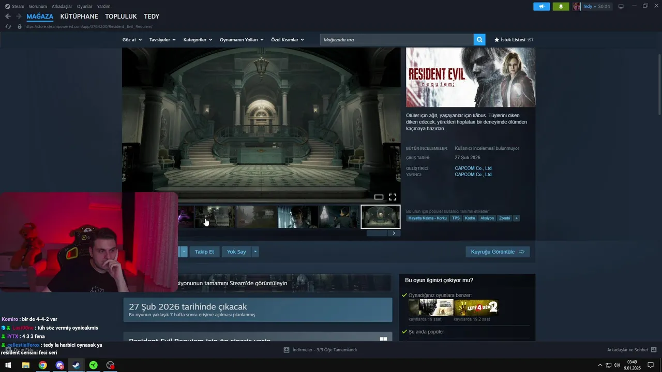Open publisher CAPCOM Co., Ltd. link
The image size is (662, 372).
473,175
